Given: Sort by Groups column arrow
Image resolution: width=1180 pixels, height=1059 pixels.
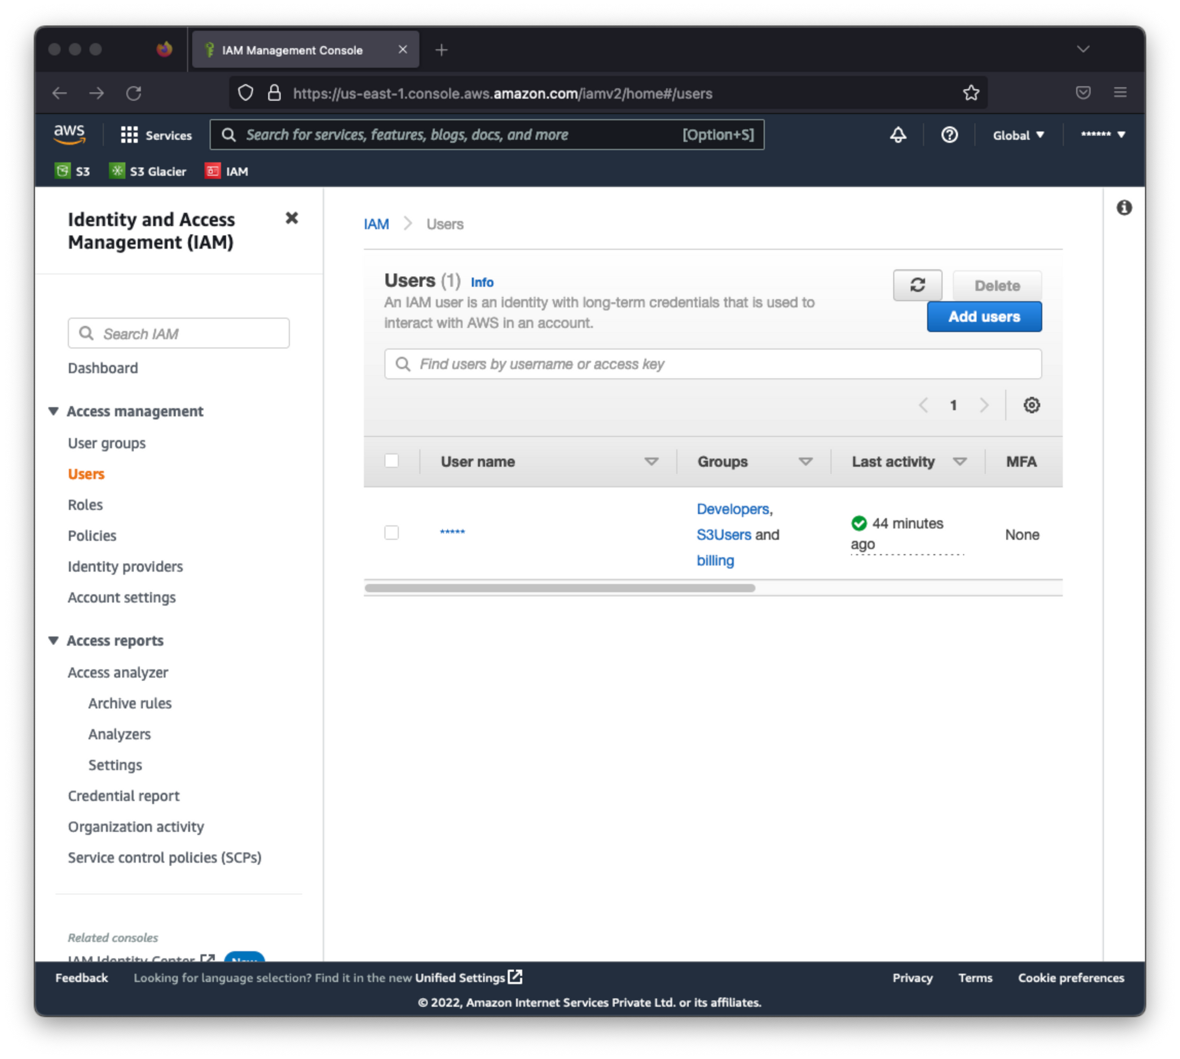Looking at the screenshot, I should tap(805, 462).
